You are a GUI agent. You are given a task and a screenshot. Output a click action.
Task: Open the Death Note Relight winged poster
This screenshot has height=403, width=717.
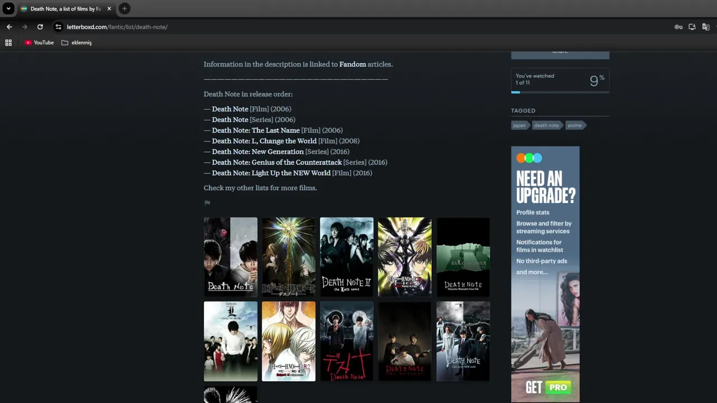404,257
